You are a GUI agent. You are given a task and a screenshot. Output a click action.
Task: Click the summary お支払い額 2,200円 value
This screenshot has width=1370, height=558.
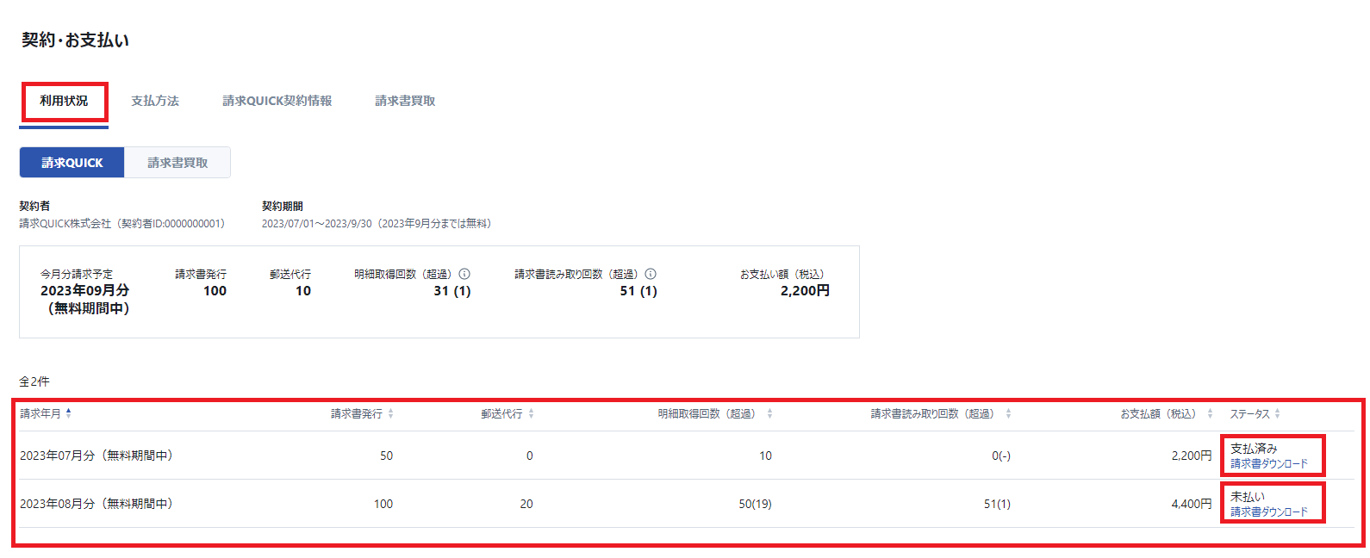(805, 291)
